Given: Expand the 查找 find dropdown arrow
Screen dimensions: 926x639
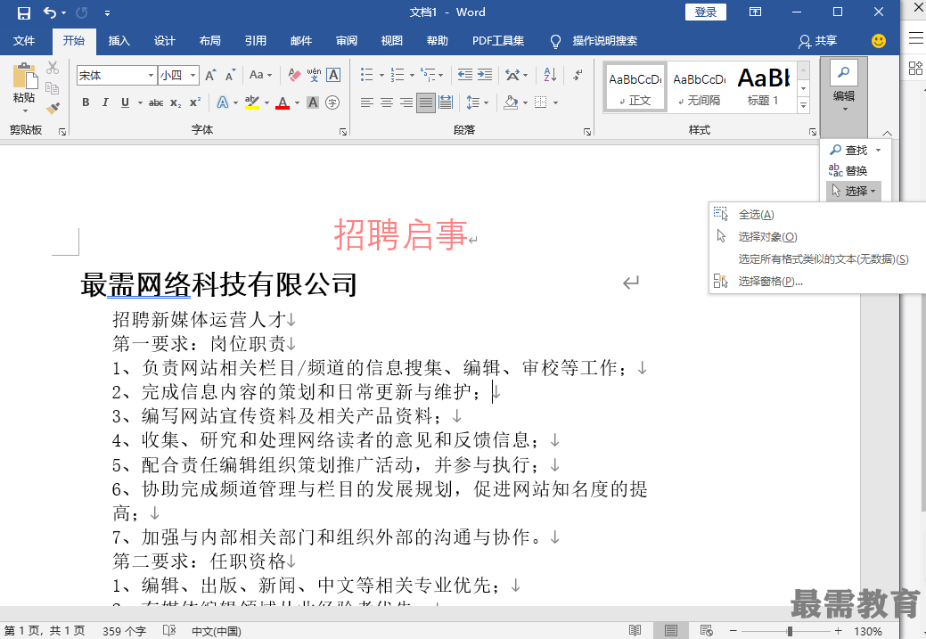Looking at the screenshot, I should click(x=878, y=150).
